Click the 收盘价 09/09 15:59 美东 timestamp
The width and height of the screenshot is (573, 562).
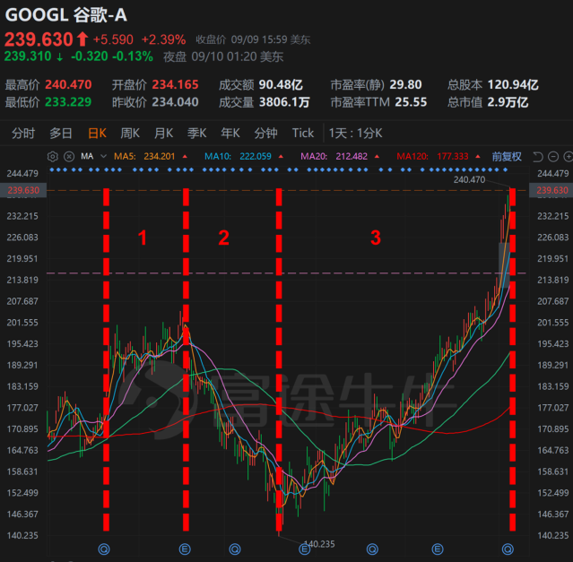[253, 39]
